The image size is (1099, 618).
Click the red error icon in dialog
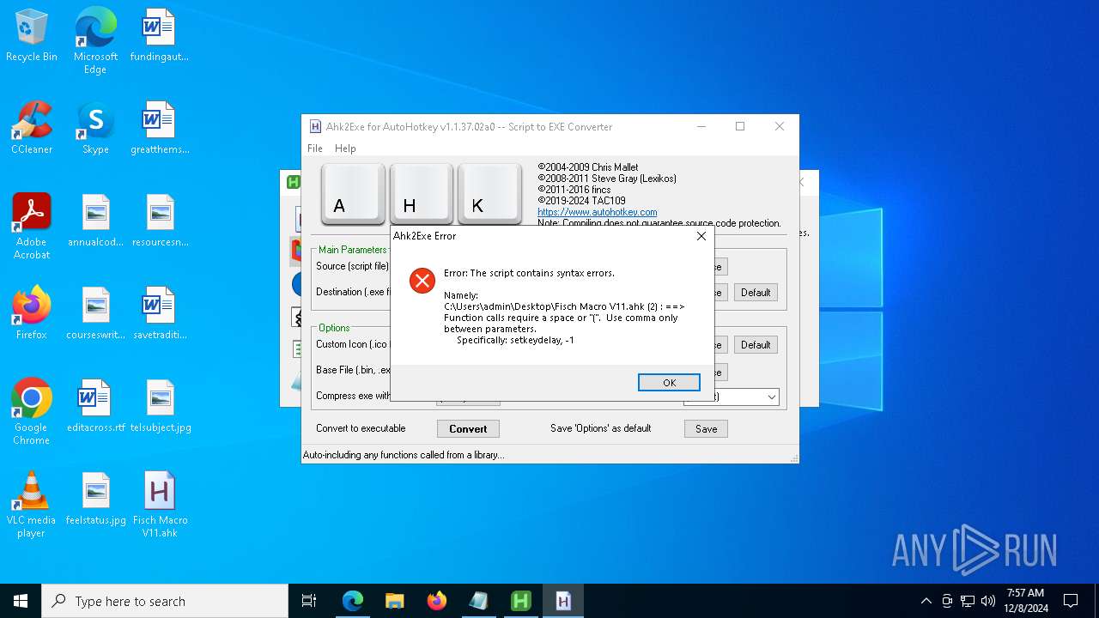point(422,281)
